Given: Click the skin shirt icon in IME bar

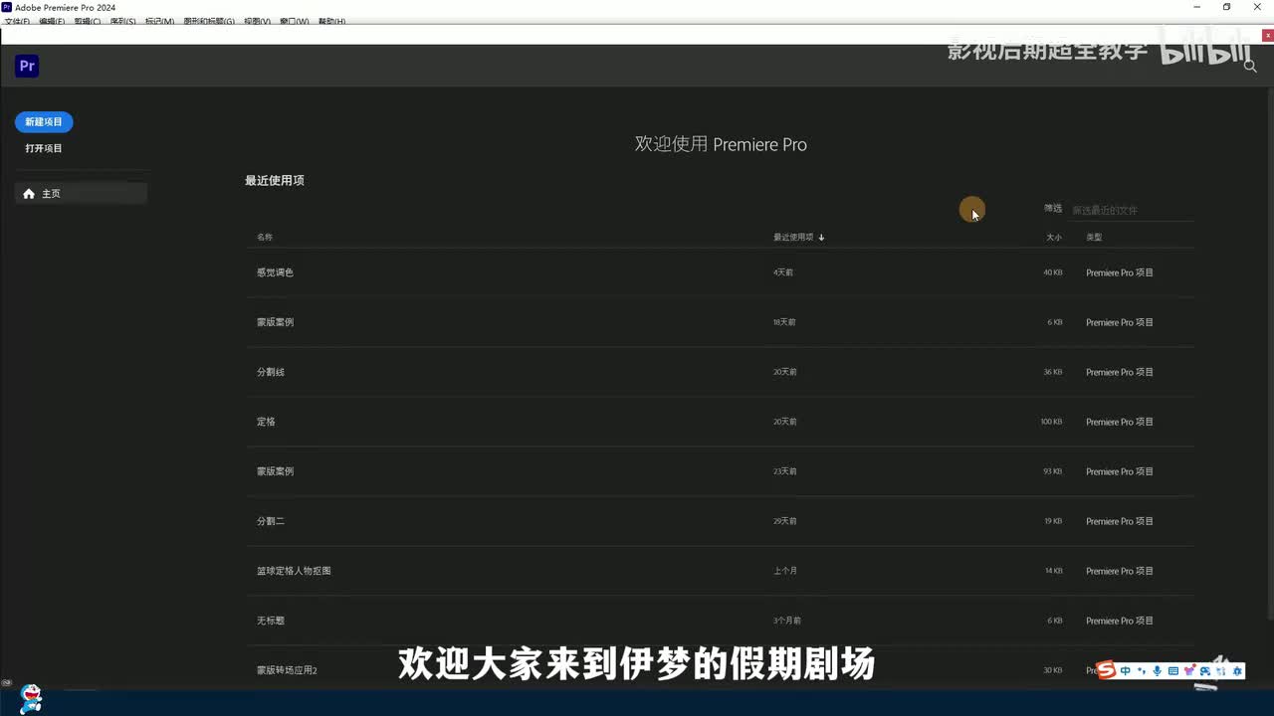Looking at the screenshot, I should click(x=1189, y=671).
